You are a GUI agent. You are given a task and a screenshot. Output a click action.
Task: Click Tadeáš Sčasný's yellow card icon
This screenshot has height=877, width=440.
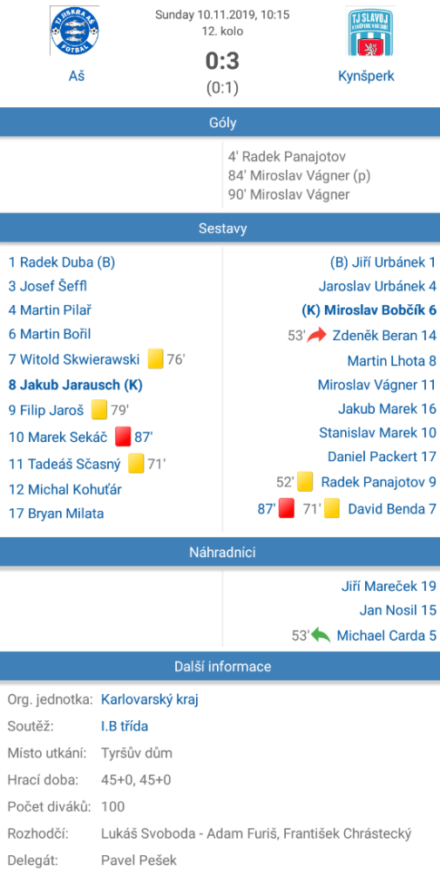coord(136,464)
